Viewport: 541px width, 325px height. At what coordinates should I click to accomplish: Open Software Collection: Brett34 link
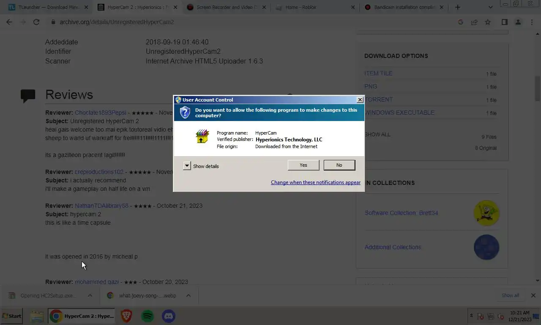pyautogui.click(x=401, y=213)
